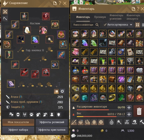The image size is (144, 140).
Task: Toggle the costume display checkbox under crystal
Action: tap(35, 47)
